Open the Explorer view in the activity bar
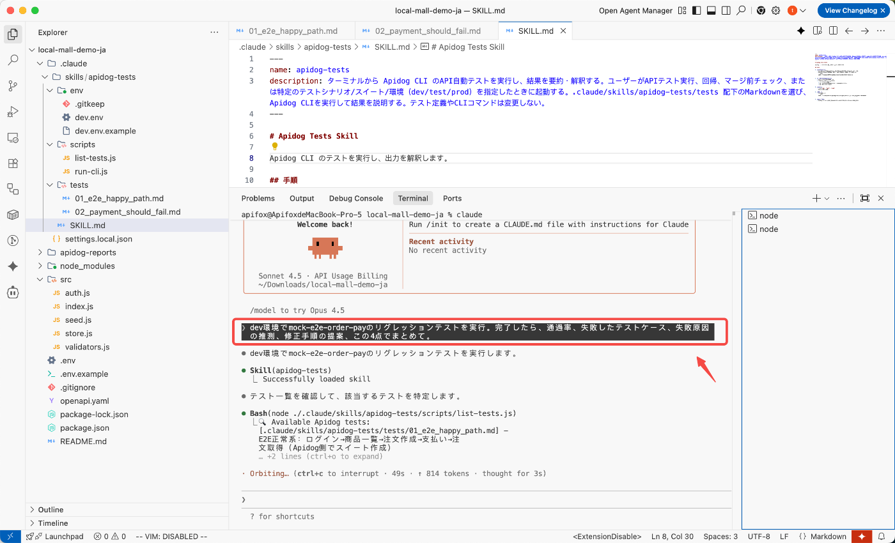This screenshot has width=895, height=543. pyautogui.click(x=13, y=34)
